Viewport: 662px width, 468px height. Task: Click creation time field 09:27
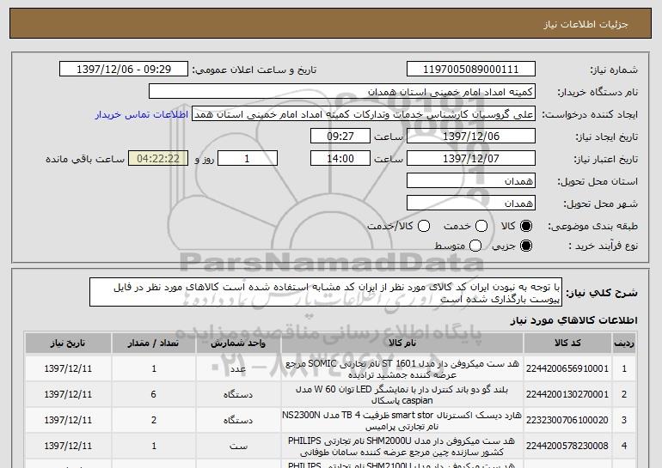pyautogui.click(x=340, y=137)
